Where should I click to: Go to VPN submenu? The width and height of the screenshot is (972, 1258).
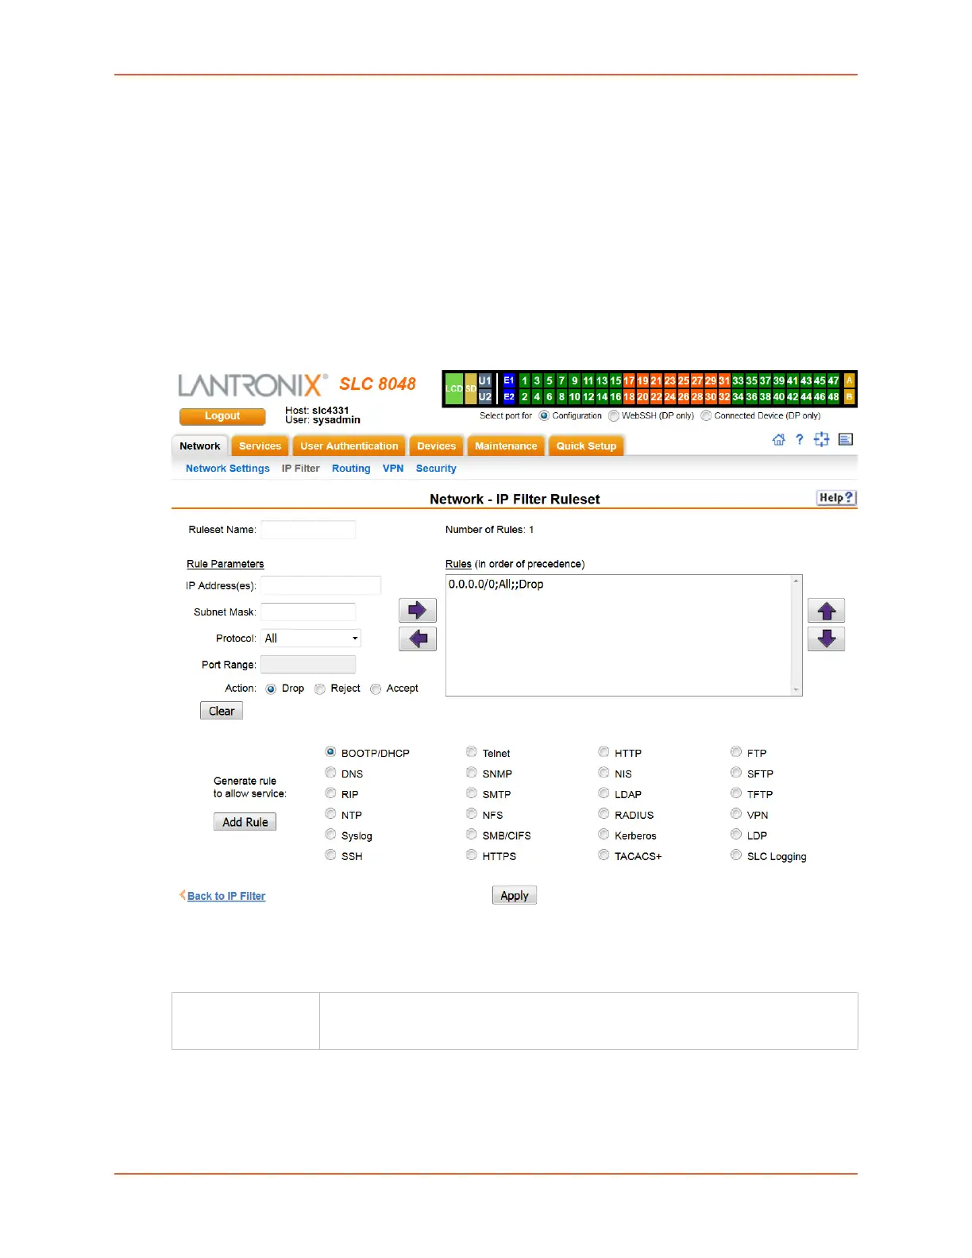393,469
